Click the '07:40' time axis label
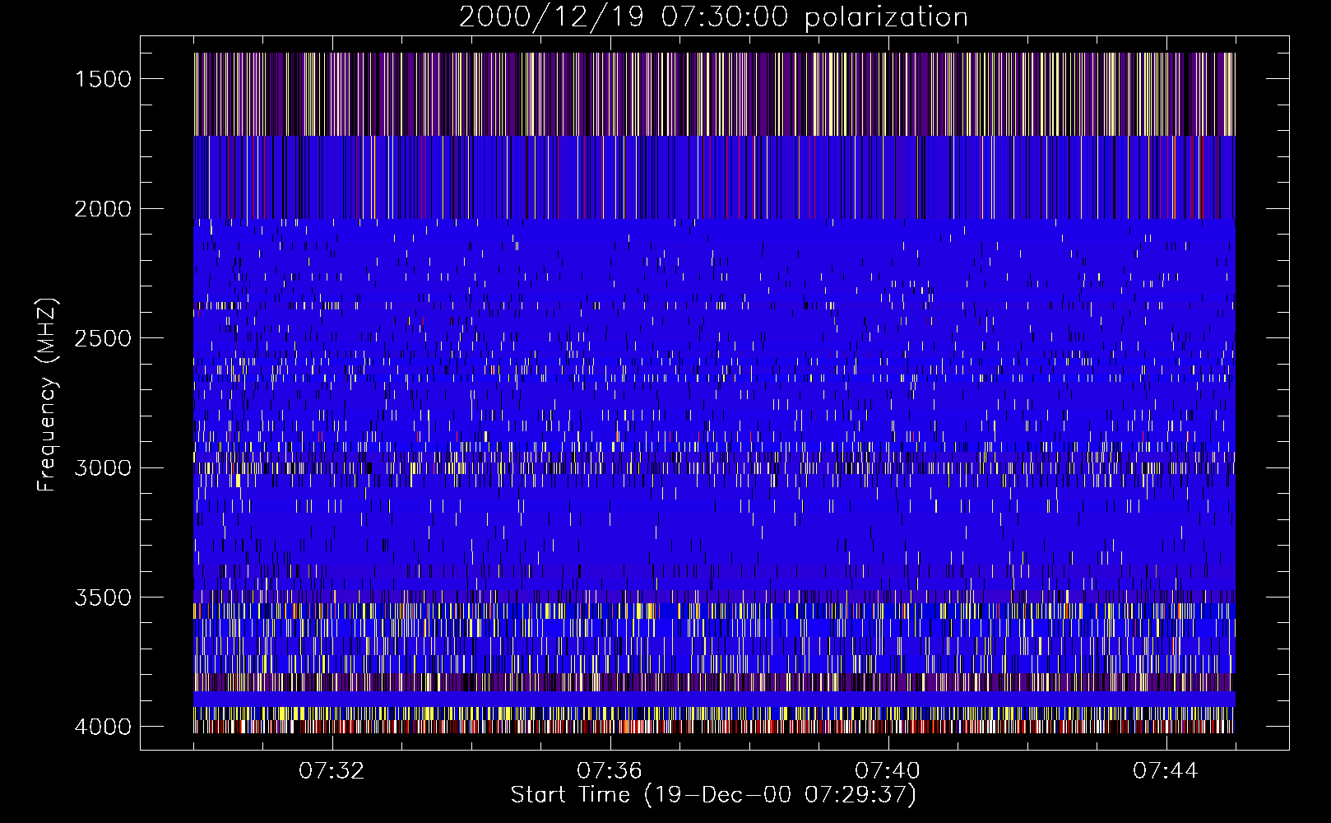The height and width of the screenshot is (823, 1331). click(x=888, y=771)
